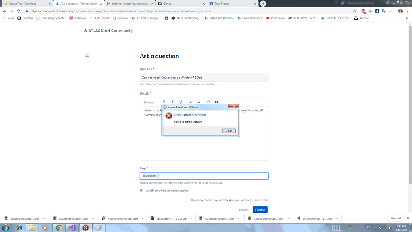Select the Ask a question browser tab
Screen dimensions: 412x232
[79, 4]
